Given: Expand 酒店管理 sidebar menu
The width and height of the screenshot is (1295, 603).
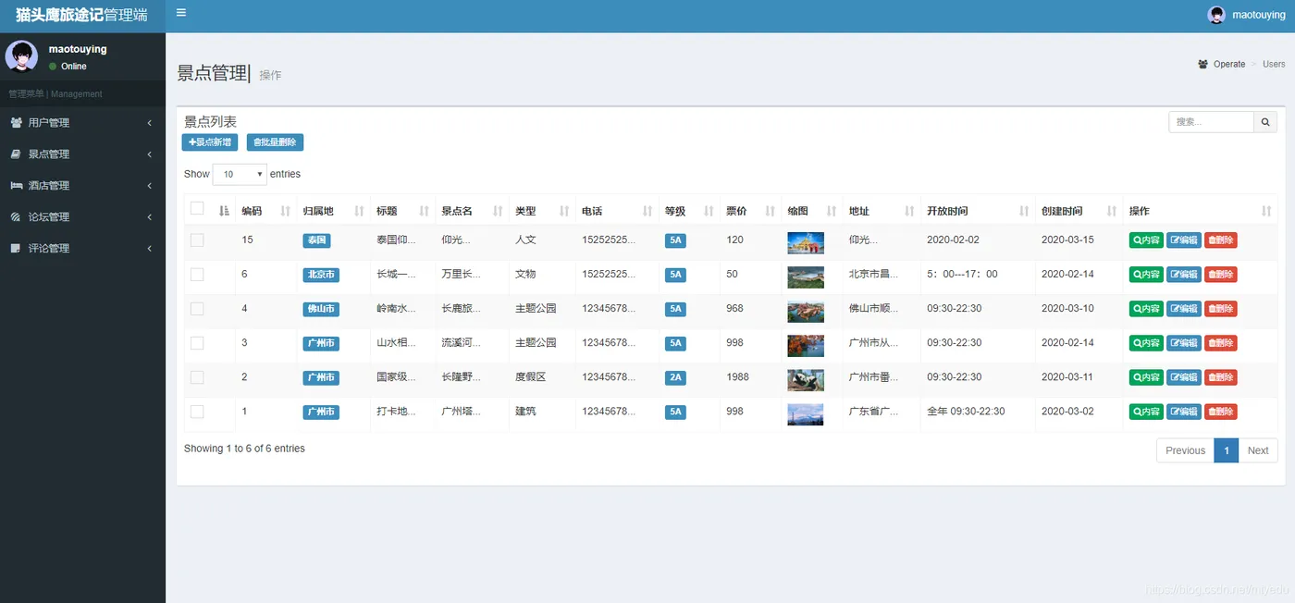Looking at the screenshot, I should (x=82, y=185).
